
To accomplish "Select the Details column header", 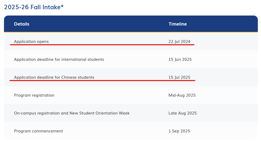I will pos(22,24).
